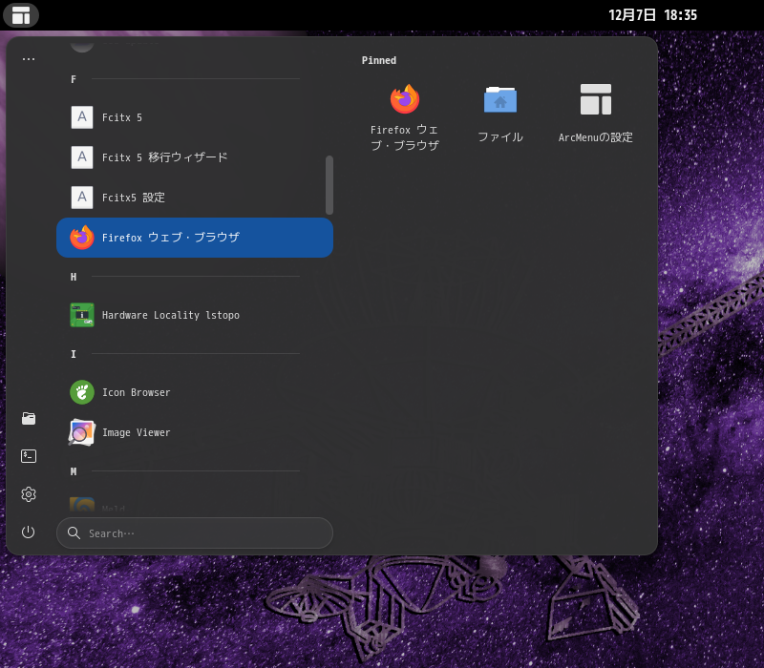This screenshot has width=764, height=668.
Task: Open the power options icon
Action: tap(29, 532)
